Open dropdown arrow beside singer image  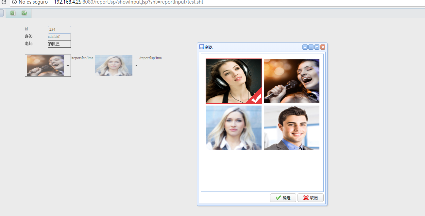(68, 66)
